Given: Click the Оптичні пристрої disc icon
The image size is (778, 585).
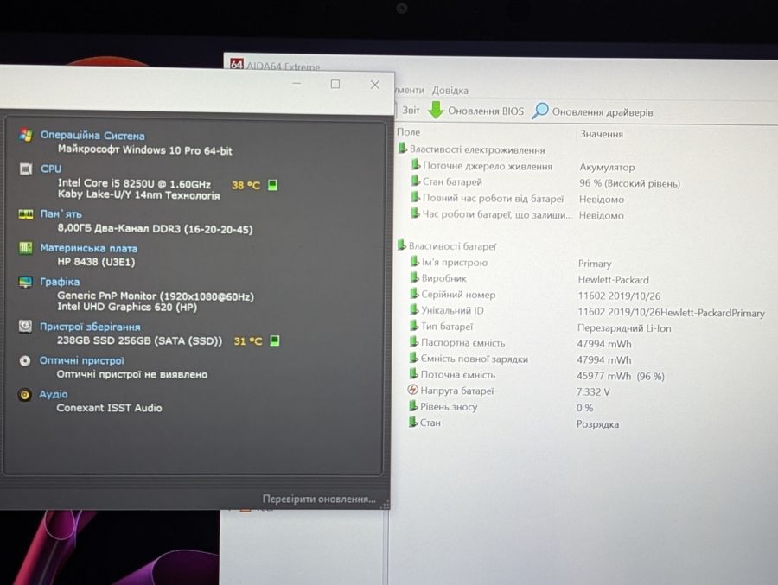Looking at the screenshot, I should tap(25, 360).
